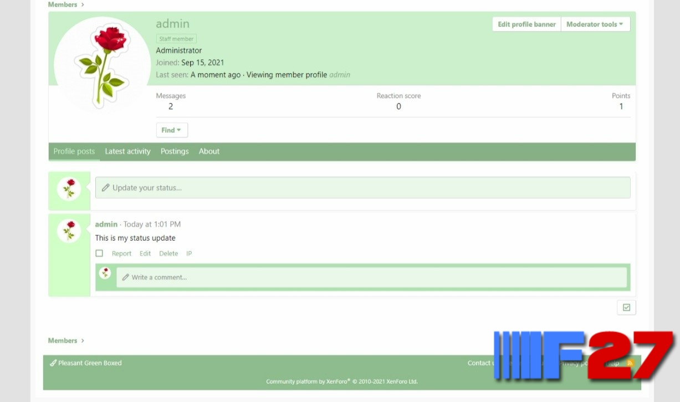
Task: Click the rose avatar beside the status box
Action: (x=69, y=189)
